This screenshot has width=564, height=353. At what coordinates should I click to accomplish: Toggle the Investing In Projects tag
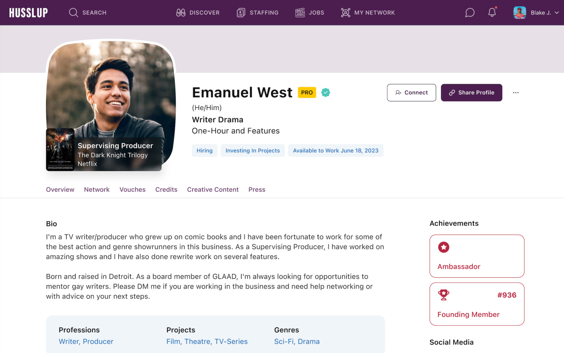point(252,150)
